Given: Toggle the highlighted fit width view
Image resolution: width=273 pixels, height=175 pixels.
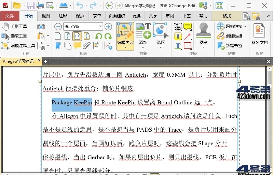Looking at the screenshot, I should pyautogui.click(x=77, y=36).
